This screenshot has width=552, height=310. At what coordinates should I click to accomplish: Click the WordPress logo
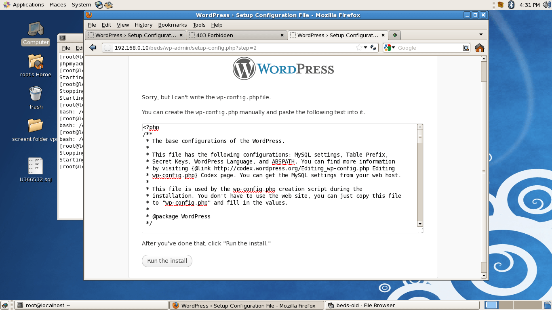pos(283,68)
